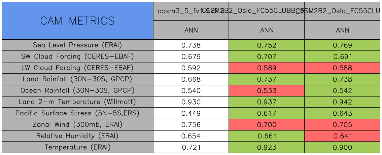Select the LW Cloud Forcing (CERES-EBAF) row
This screenshot has height=155, width=382.
(77, 68)
